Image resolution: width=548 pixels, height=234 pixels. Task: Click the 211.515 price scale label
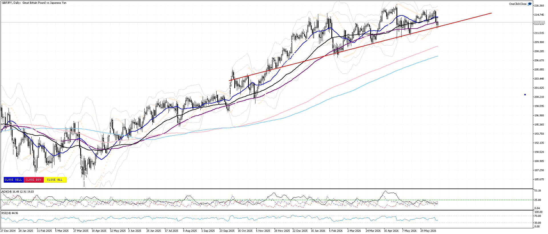[539, 33]
